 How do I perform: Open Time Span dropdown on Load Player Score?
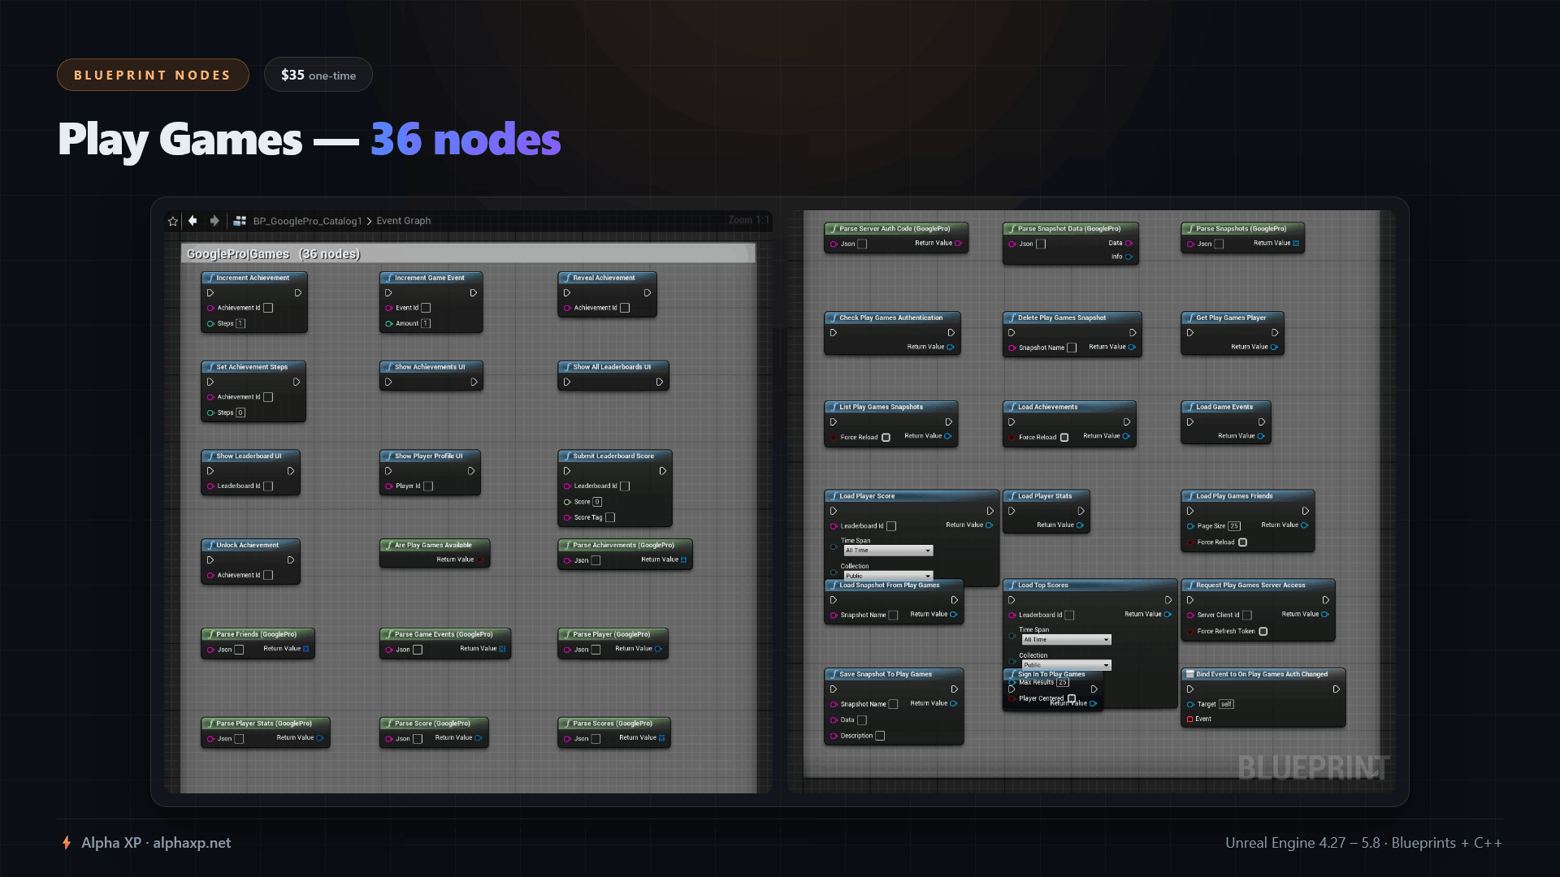(x=887, y=551)
